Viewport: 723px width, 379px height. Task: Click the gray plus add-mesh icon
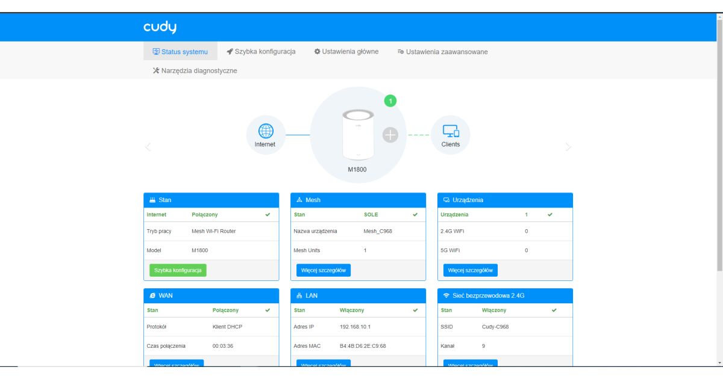(390, 135)
